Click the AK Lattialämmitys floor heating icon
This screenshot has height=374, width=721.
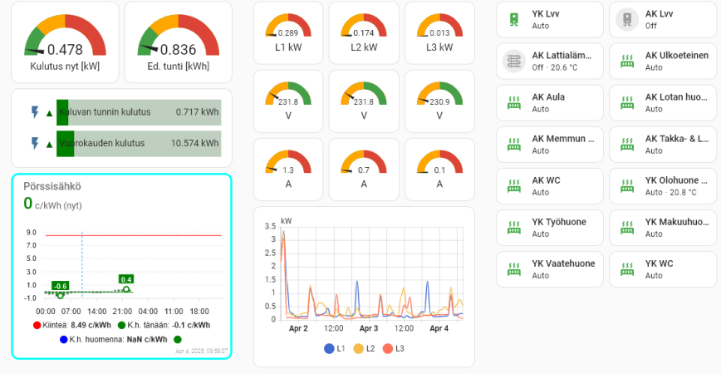514,61
